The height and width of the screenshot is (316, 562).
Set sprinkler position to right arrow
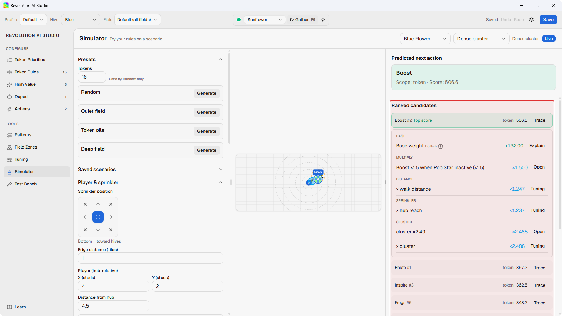[x=111, y=217]
